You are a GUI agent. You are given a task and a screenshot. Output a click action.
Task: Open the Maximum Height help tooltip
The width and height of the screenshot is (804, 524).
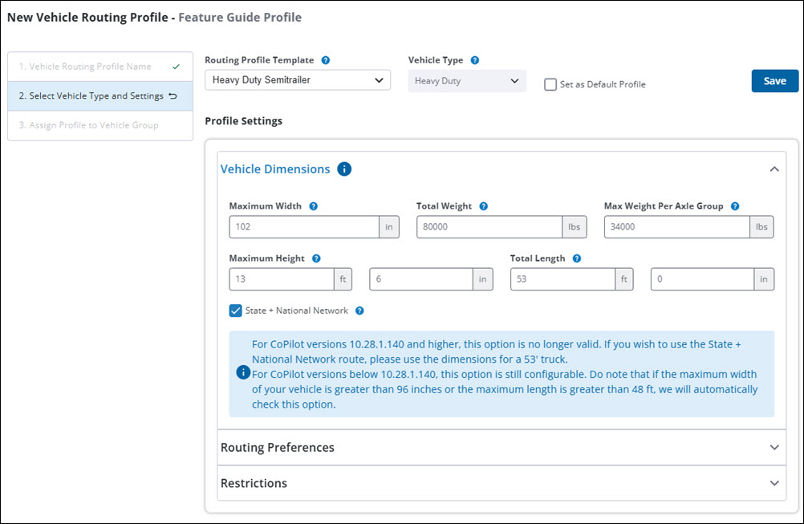tap(315, 258)
